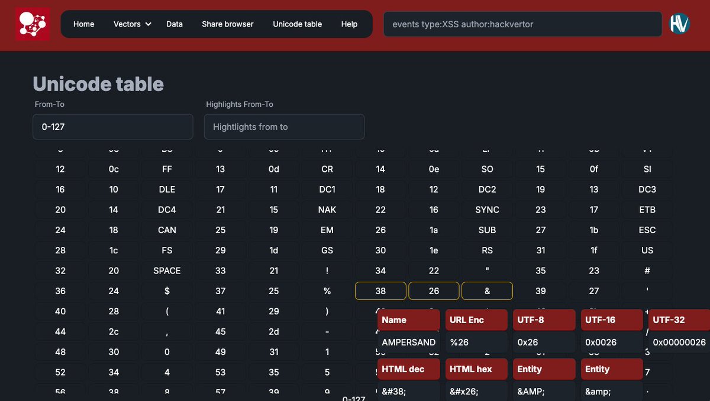Click the HTML dec header

click(x=409, y=369)
